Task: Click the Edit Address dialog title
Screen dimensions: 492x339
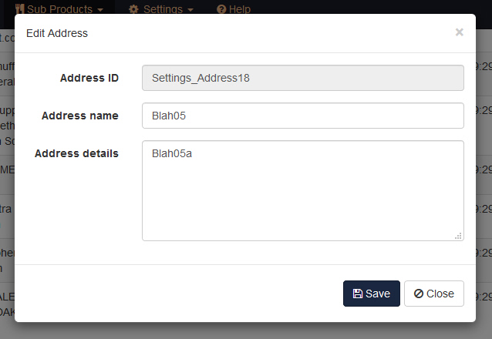Action: pos(57,33)
